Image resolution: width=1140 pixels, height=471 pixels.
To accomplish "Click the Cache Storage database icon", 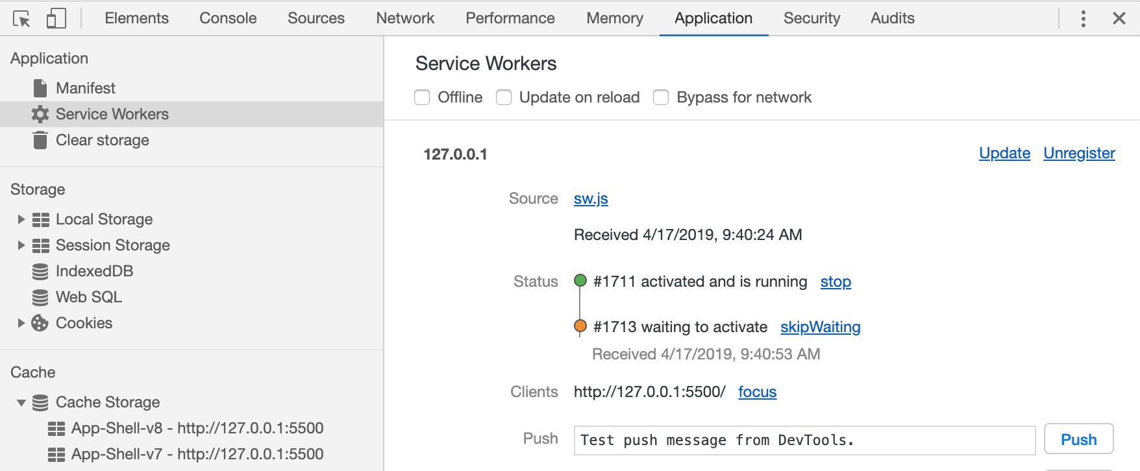I will tap(40, 403).
